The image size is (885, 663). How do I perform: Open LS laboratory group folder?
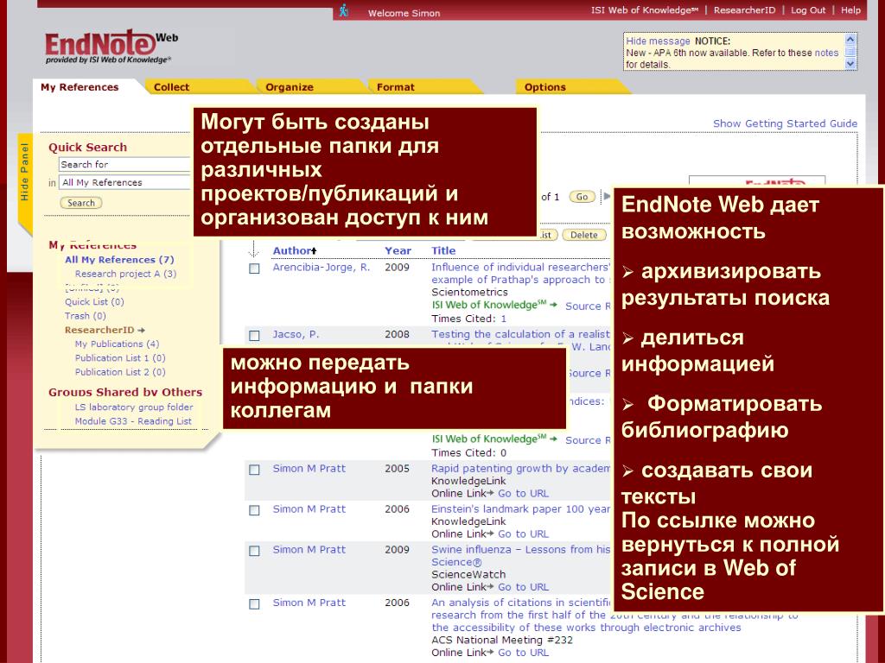coord(134,407)
